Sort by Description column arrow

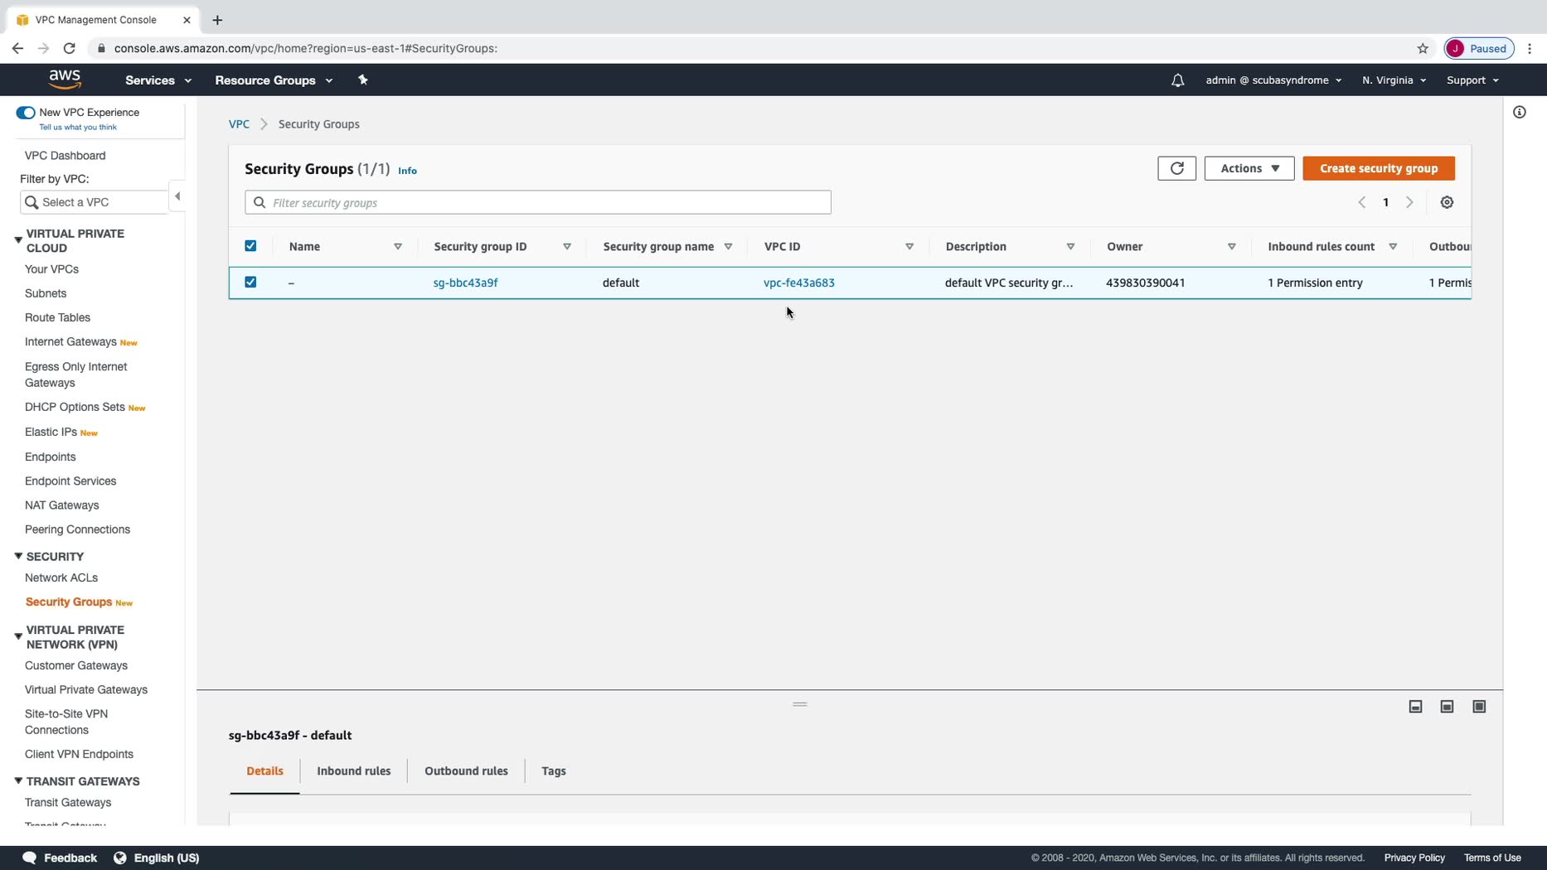pyautogui.click(x=1070, y=247)
